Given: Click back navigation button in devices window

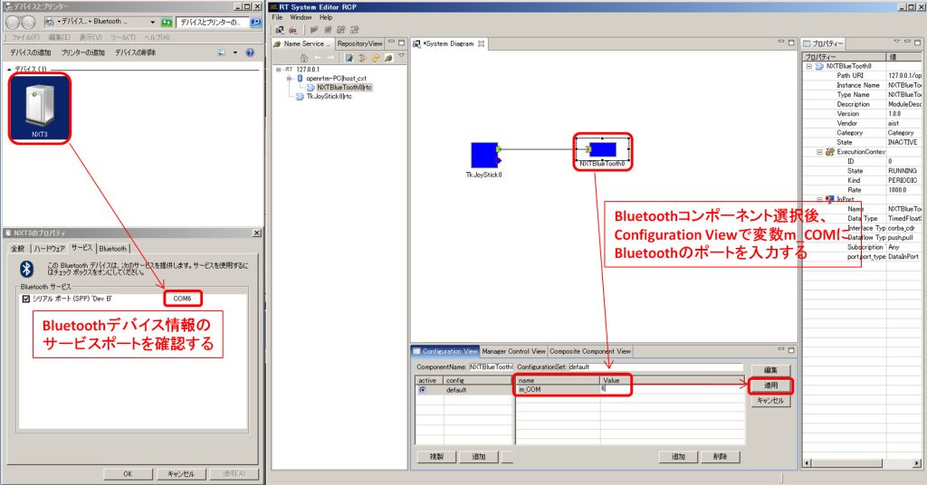Looking at the screenshot, I should click(13, 22).
